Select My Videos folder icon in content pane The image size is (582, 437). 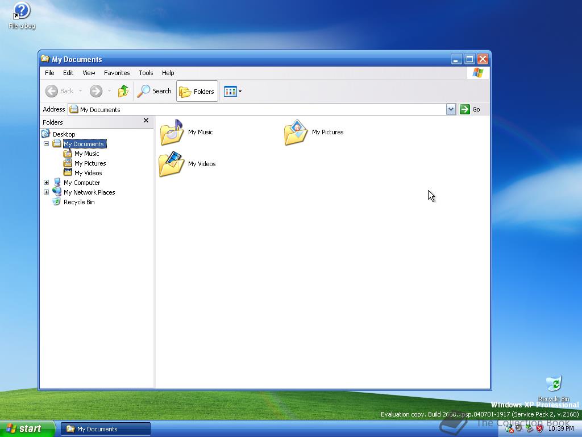tap(172, 164)
